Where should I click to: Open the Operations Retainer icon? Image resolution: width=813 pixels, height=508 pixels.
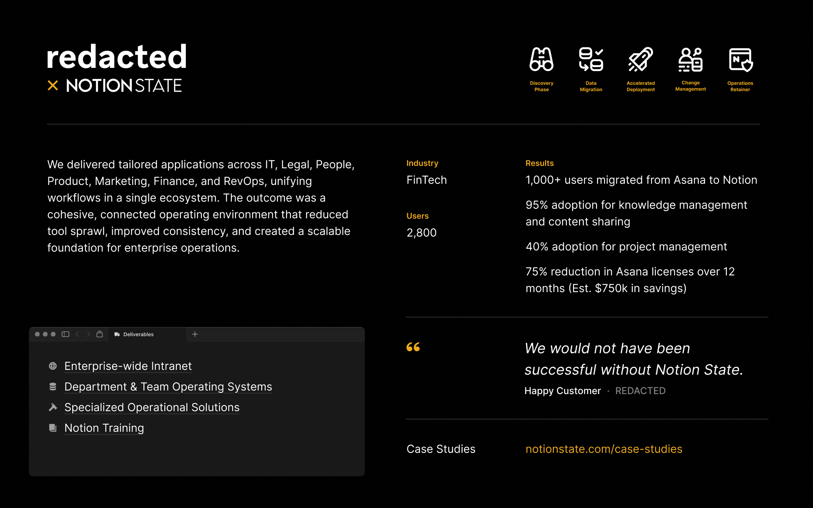pos(740,60)
